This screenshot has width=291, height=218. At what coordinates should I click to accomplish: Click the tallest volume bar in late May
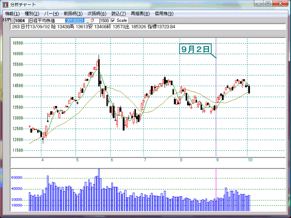click(99, 190)
